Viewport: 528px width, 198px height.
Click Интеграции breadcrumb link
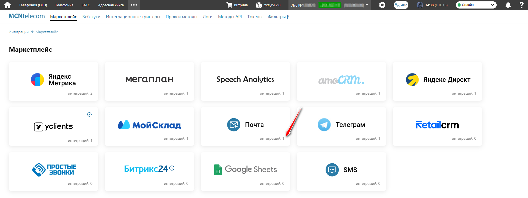19,32
